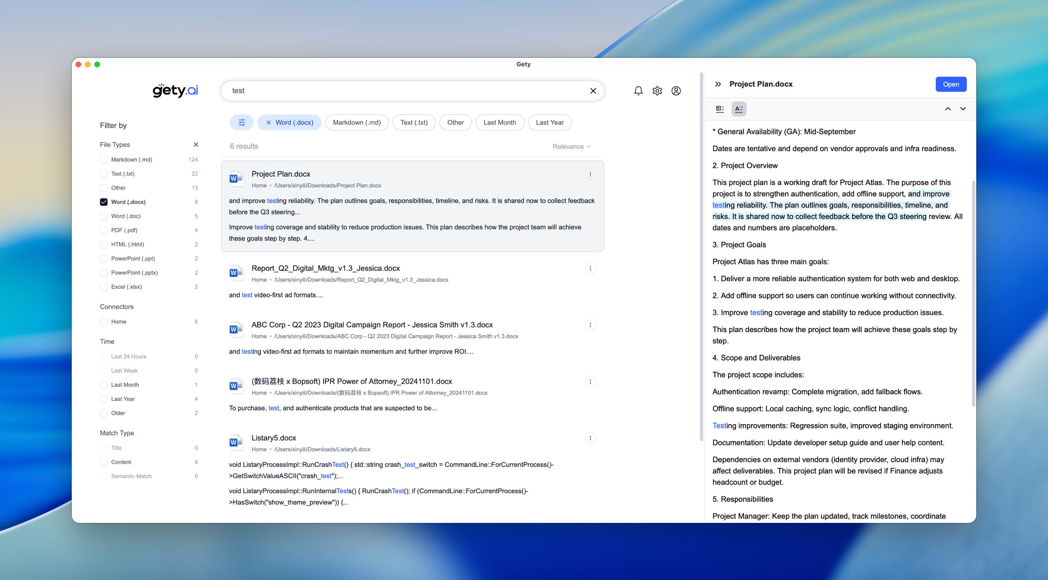The image size is (1048, 580).
Task: Open the notifications bell
Action: (x=638, y=91)
